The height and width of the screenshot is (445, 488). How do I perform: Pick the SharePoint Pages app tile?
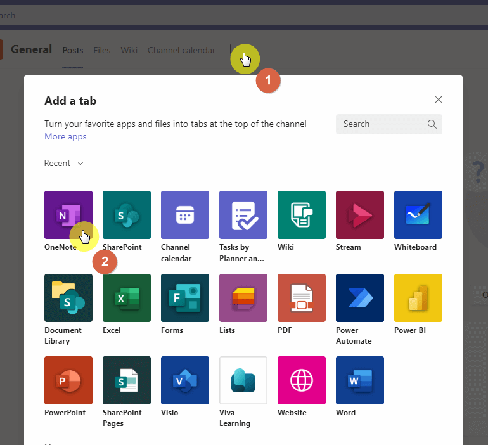[x=127, y=380]
